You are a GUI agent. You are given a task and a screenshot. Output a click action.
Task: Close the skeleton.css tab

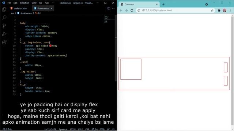(52, 8)
